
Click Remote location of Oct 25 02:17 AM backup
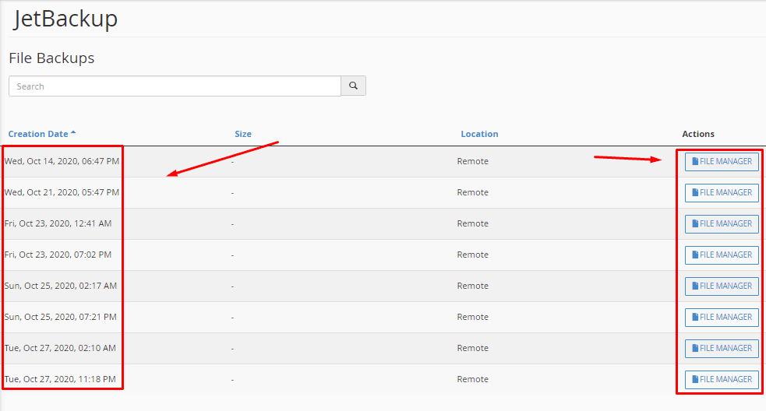coord(472,286)
